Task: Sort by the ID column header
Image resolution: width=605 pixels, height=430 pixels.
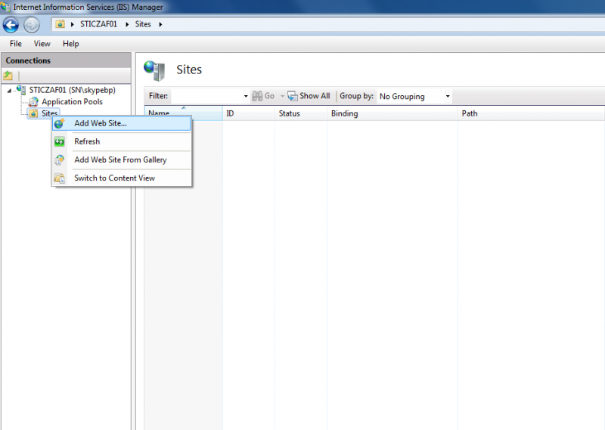Action: coord(249,113)
